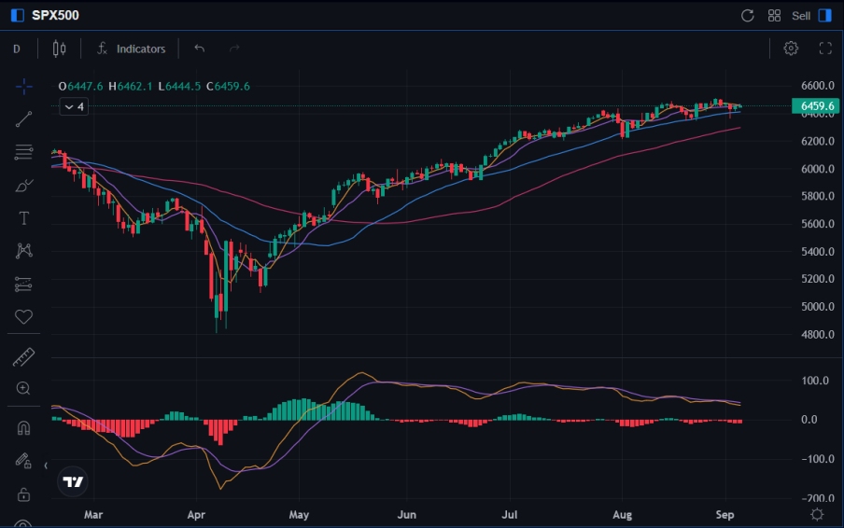844x528 pixels.
Task: Open chart settings gear
Action: click(791, 49)
